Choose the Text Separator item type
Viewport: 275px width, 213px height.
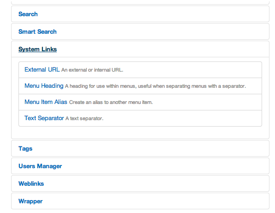pos(44,118)
